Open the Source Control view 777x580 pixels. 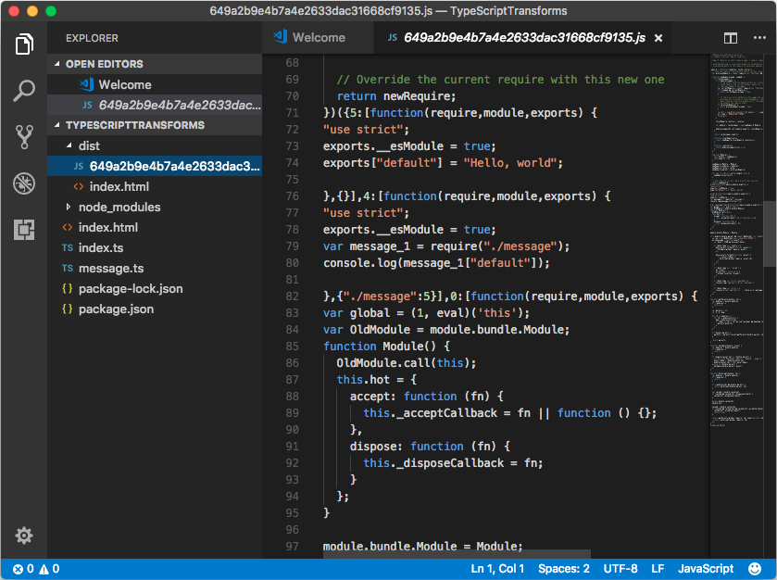click(24, 137)
